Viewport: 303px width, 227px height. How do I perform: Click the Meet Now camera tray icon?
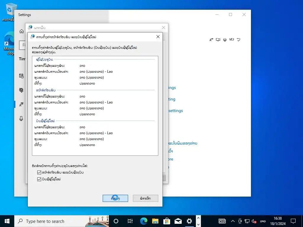click(240, 221)
